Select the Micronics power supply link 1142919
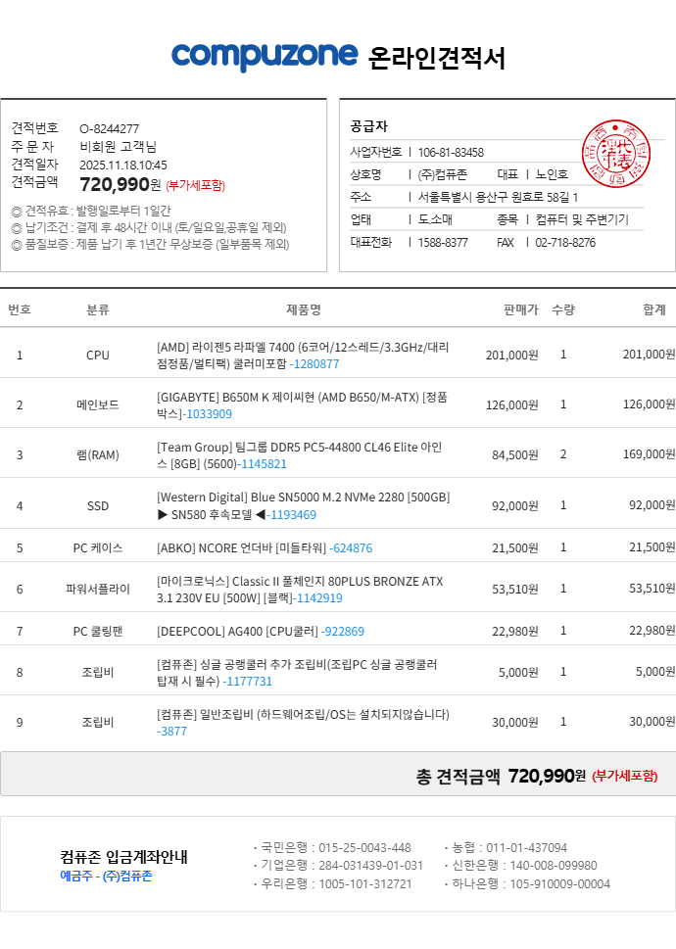This screenshot has height=949, width=676. (319, 597)
